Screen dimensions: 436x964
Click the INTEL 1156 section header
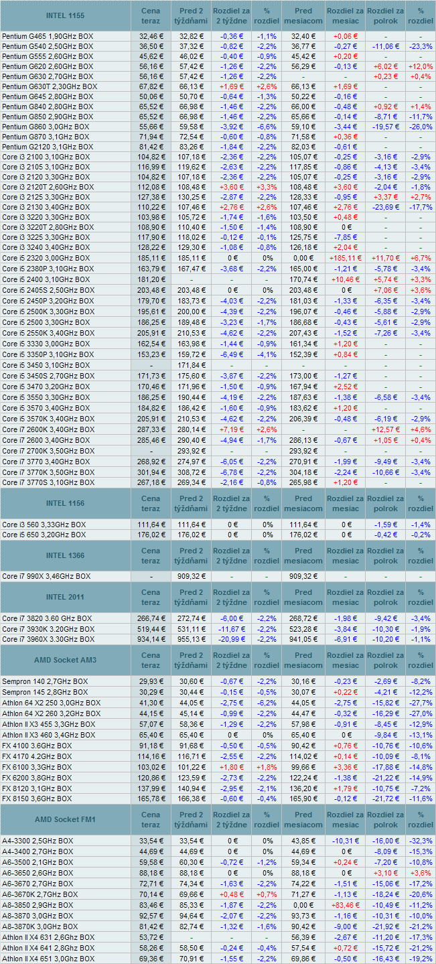(x=65, y=503)
